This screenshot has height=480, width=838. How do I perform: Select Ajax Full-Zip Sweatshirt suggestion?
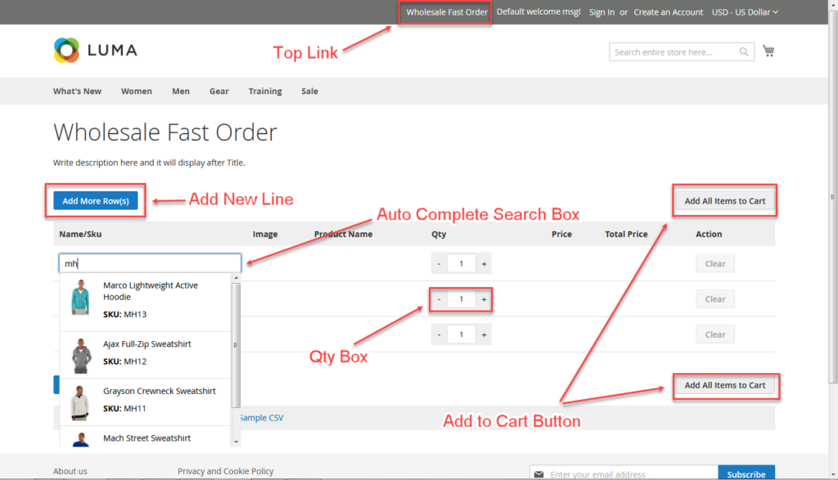pos(146,355)
